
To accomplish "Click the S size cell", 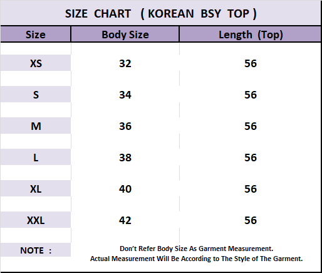I will [x=36, y=94].
